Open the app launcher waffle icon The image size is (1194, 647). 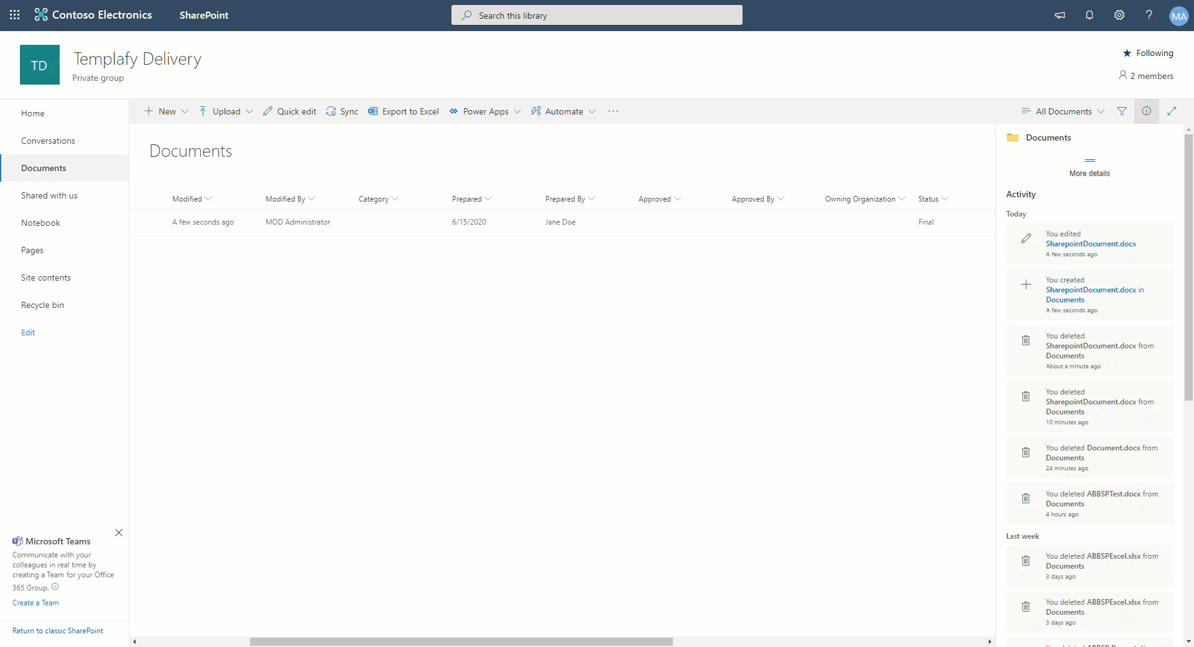(x=15, y=15)
